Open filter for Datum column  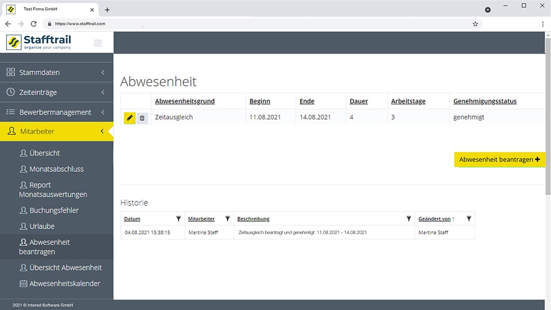(x=179, y=219)
